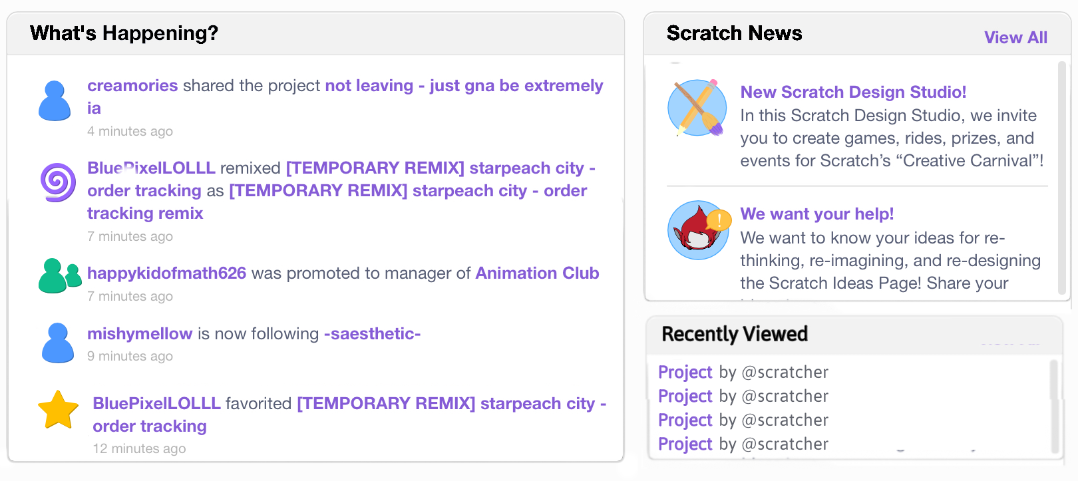Open first Project link in Recently Viewed
Viewport: 1078px width, 481px height.
[x=685, y=373]
